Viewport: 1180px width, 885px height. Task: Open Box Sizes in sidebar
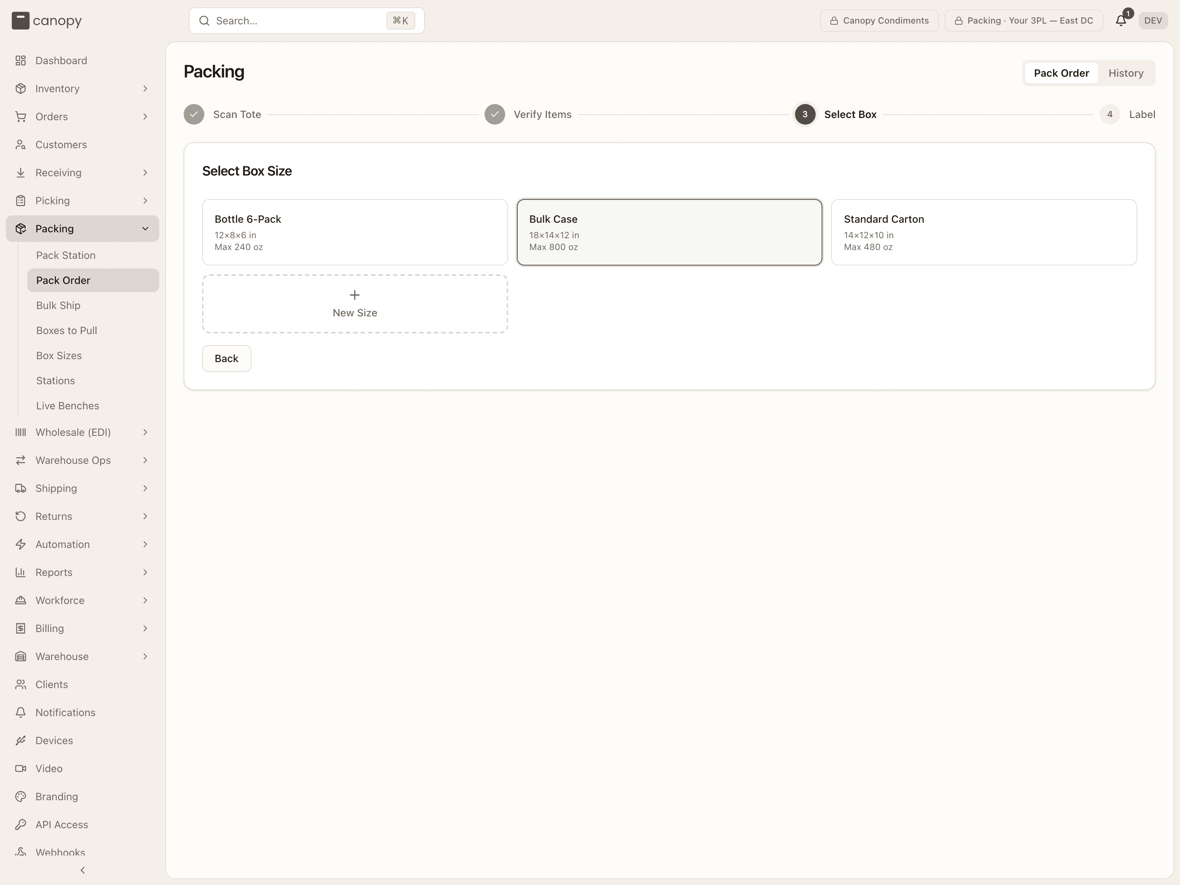(93, 355)
